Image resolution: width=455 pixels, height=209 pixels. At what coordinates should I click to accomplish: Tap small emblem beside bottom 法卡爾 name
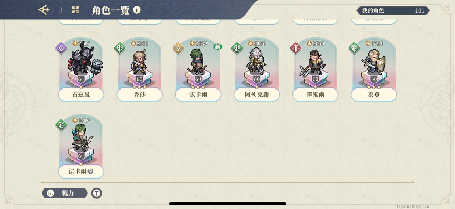(90, 171)
